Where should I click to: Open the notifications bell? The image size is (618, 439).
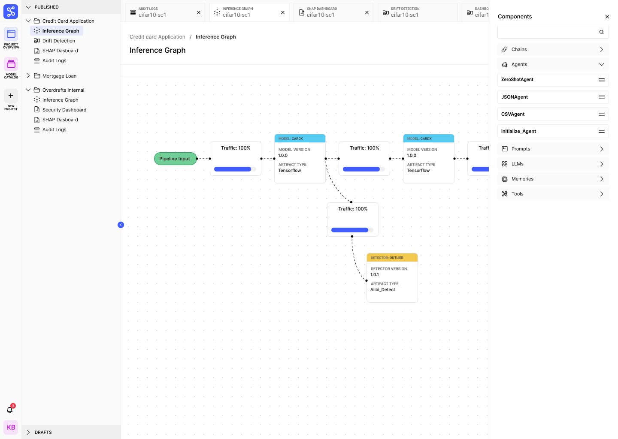10,409
